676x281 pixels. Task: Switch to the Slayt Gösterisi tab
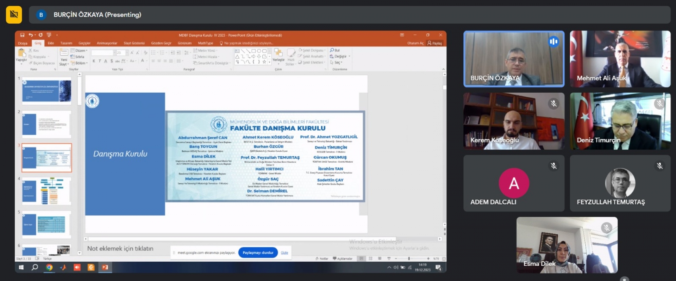[x=134, y=43]
